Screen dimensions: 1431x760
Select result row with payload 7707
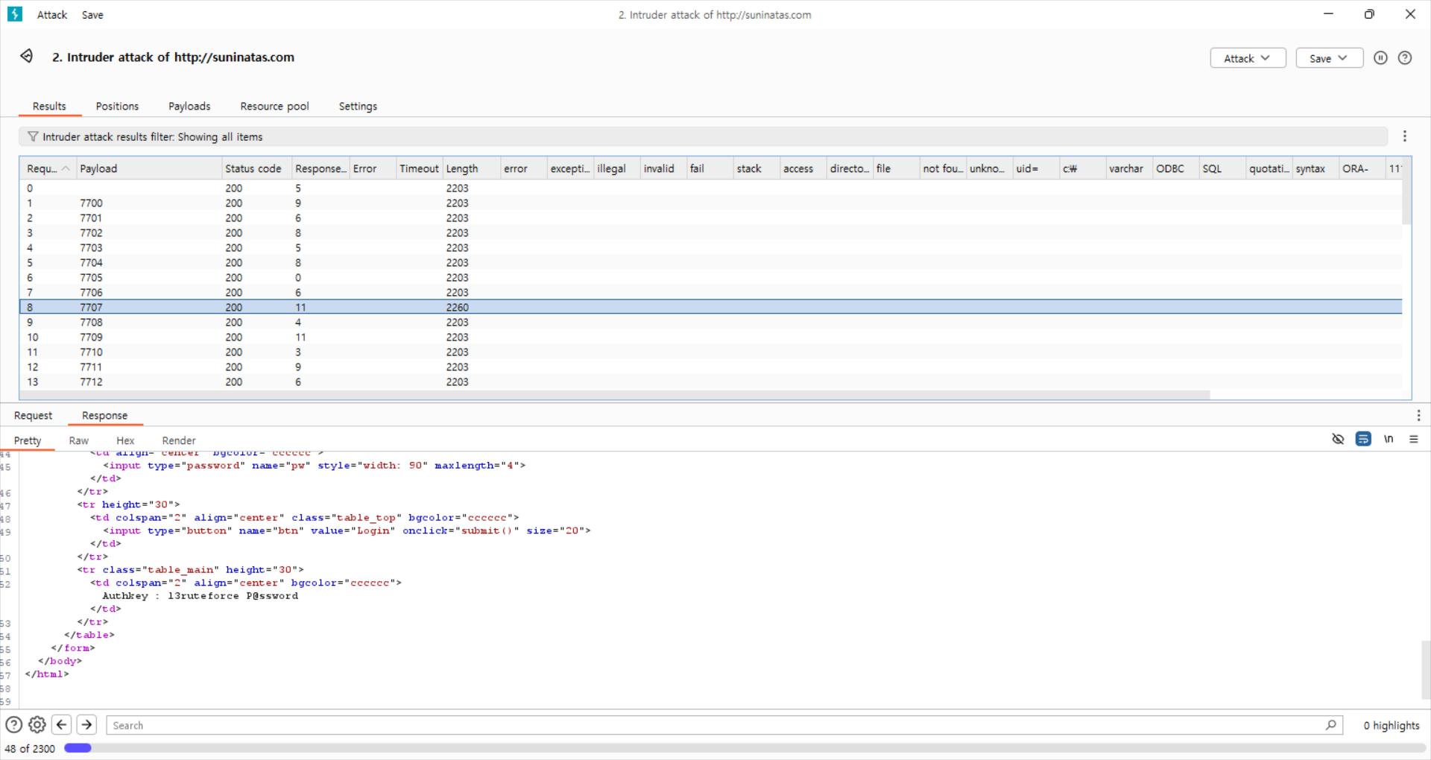pos(711,307)
